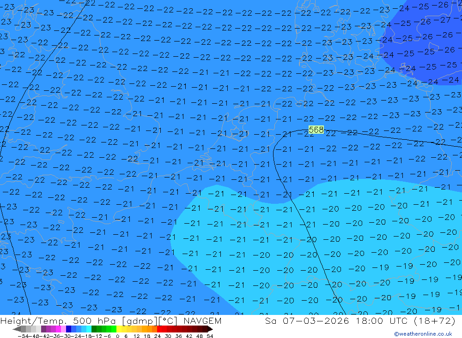
Task: Pick the dark blue legend swatch
Action: pos(68,329)
